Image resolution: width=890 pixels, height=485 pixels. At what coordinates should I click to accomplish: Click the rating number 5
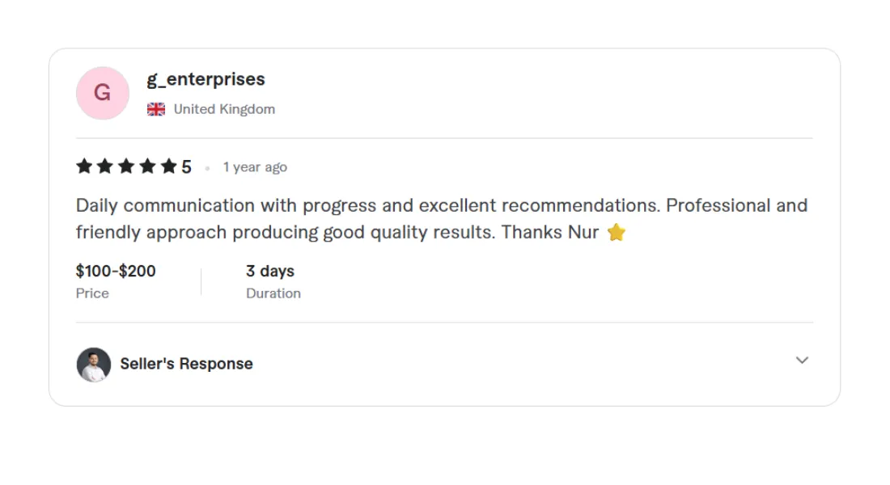[x=186, y=167]
